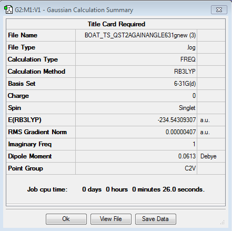Click the GaussView icon in title bar
Viewport: 232px width, 231px height.
click(x=8, y=10)
